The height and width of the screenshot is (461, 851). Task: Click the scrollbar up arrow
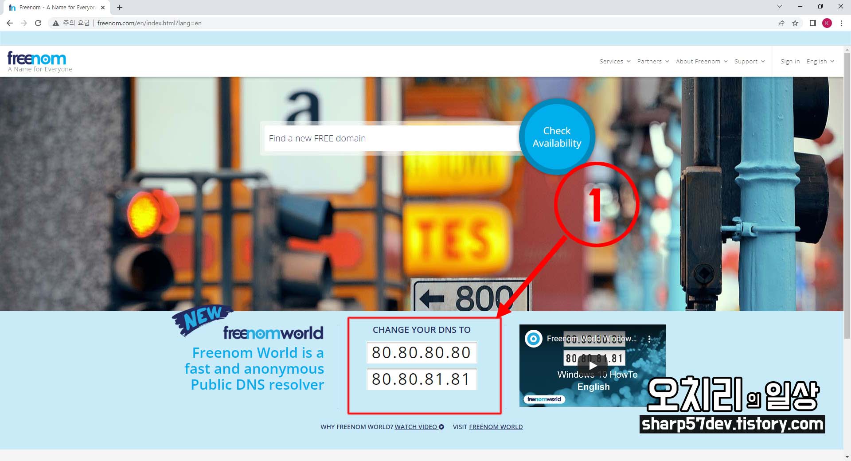[x=847, y=50]
